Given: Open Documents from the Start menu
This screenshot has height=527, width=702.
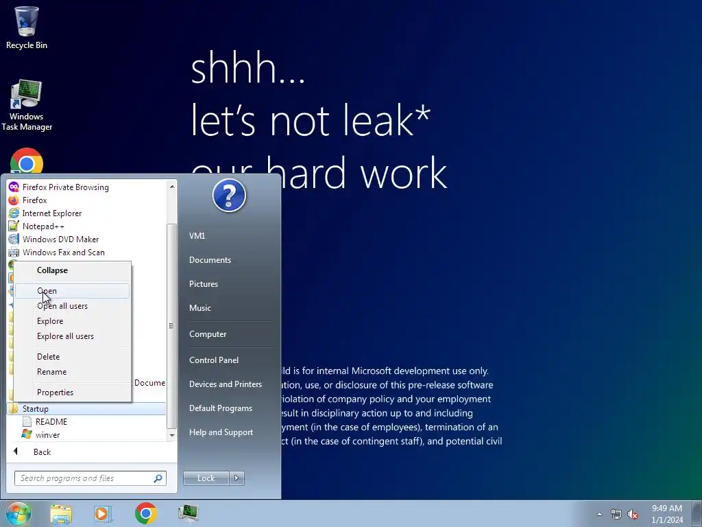Looking at the screenshot, I should pyautogui.click(x=210, y=260).
